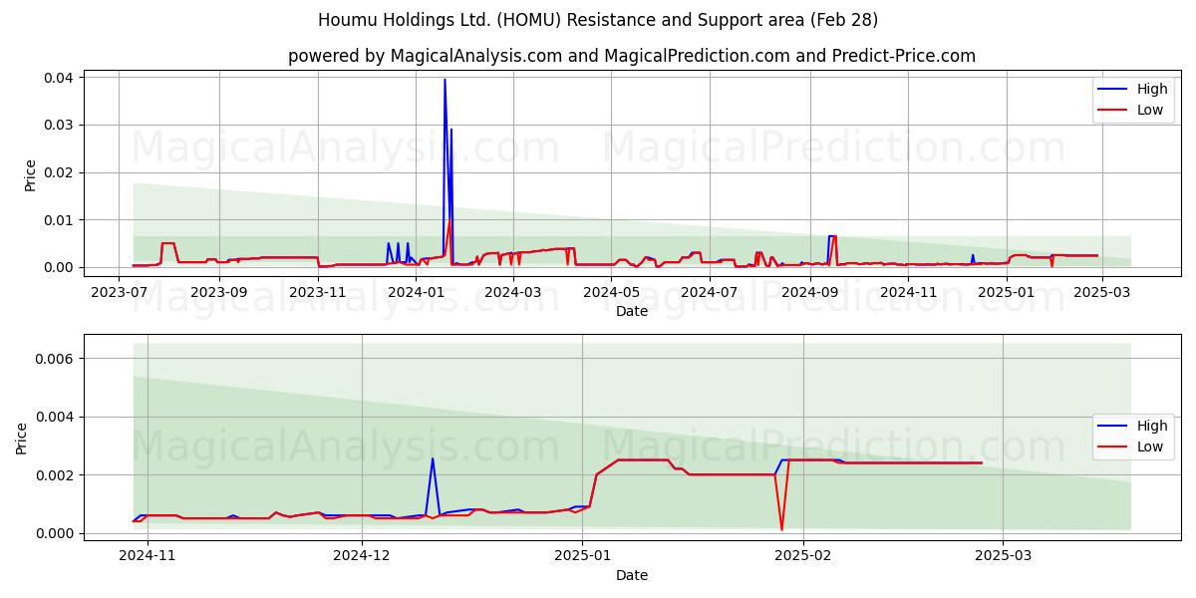Click the 2023-11 tick label
The height and width of the screenshot is (598, 1196).
(317, 292)
